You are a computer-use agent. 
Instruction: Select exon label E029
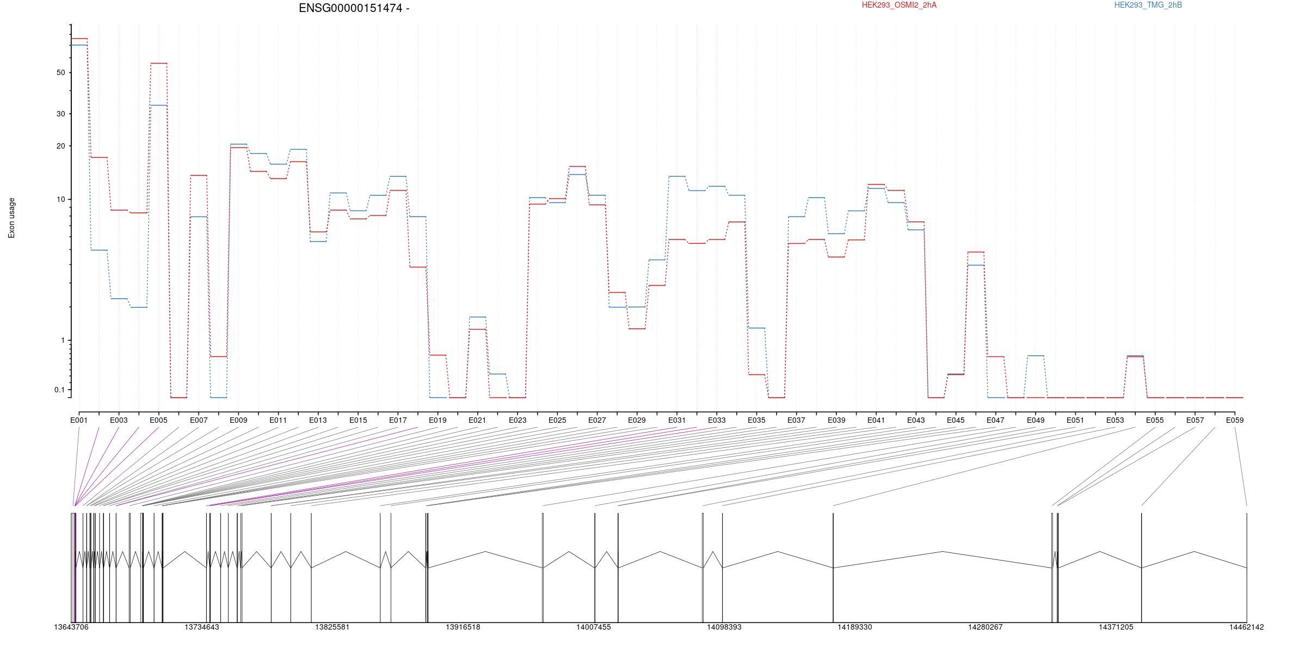pos(637,420)
